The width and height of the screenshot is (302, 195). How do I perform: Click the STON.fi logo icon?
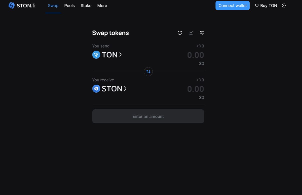click(x=11, y=5)
